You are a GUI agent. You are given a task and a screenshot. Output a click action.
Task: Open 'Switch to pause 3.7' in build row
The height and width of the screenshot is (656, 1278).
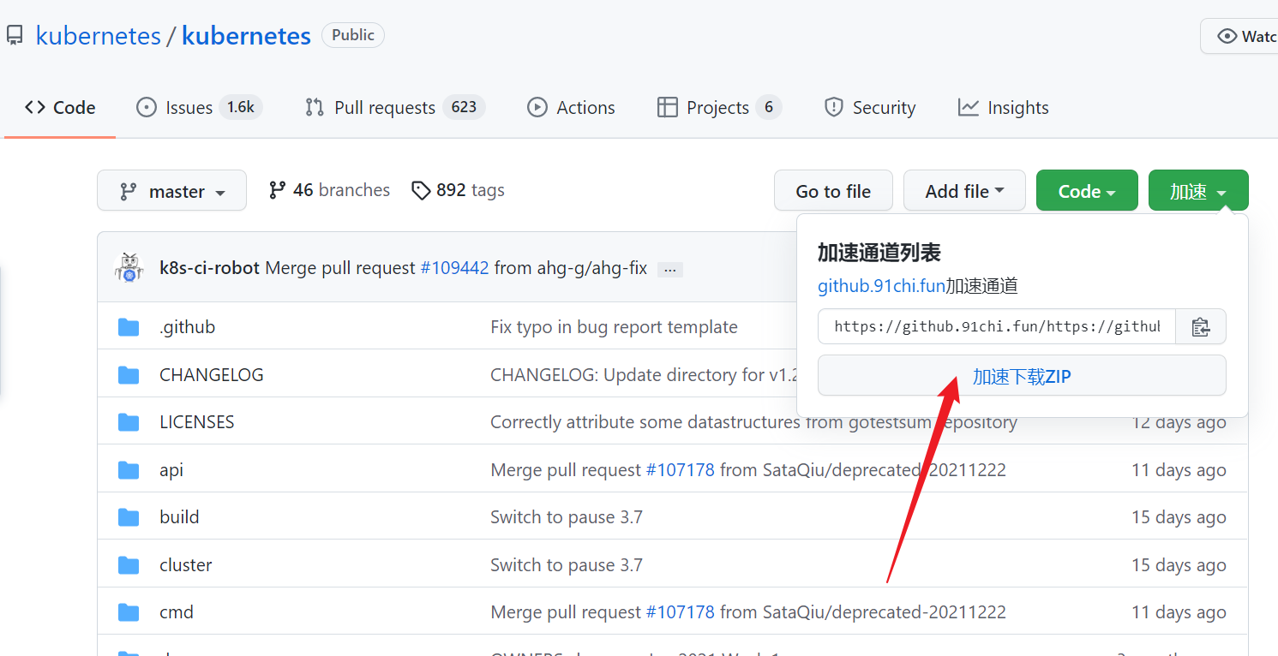pos(567,517)
